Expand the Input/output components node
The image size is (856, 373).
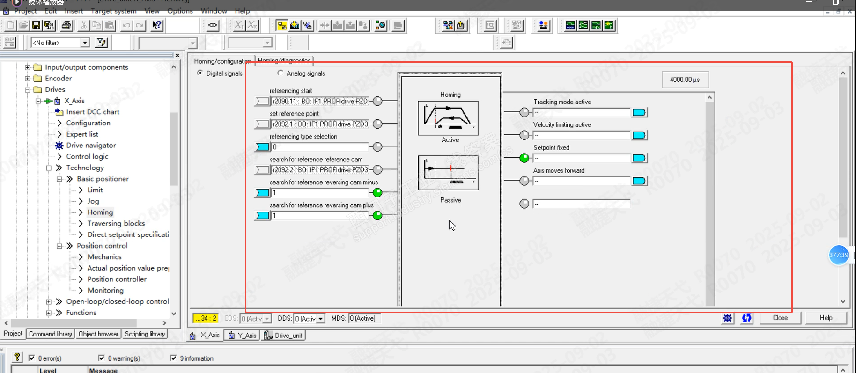tap(28, 67)
